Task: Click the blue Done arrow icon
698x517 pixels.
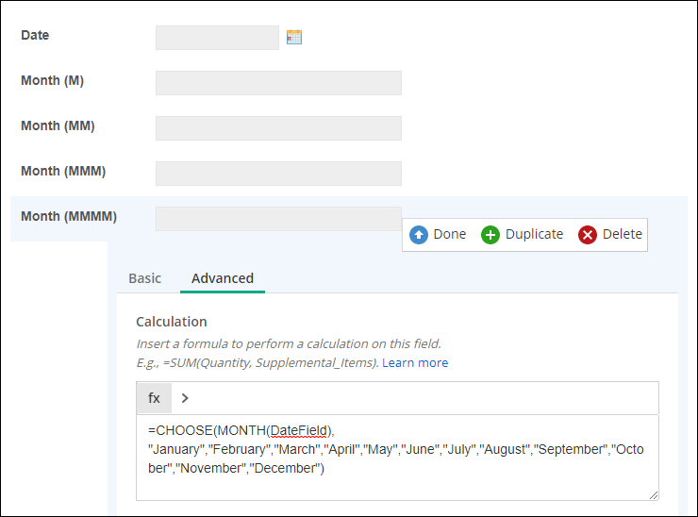Action: coord(419,235)
